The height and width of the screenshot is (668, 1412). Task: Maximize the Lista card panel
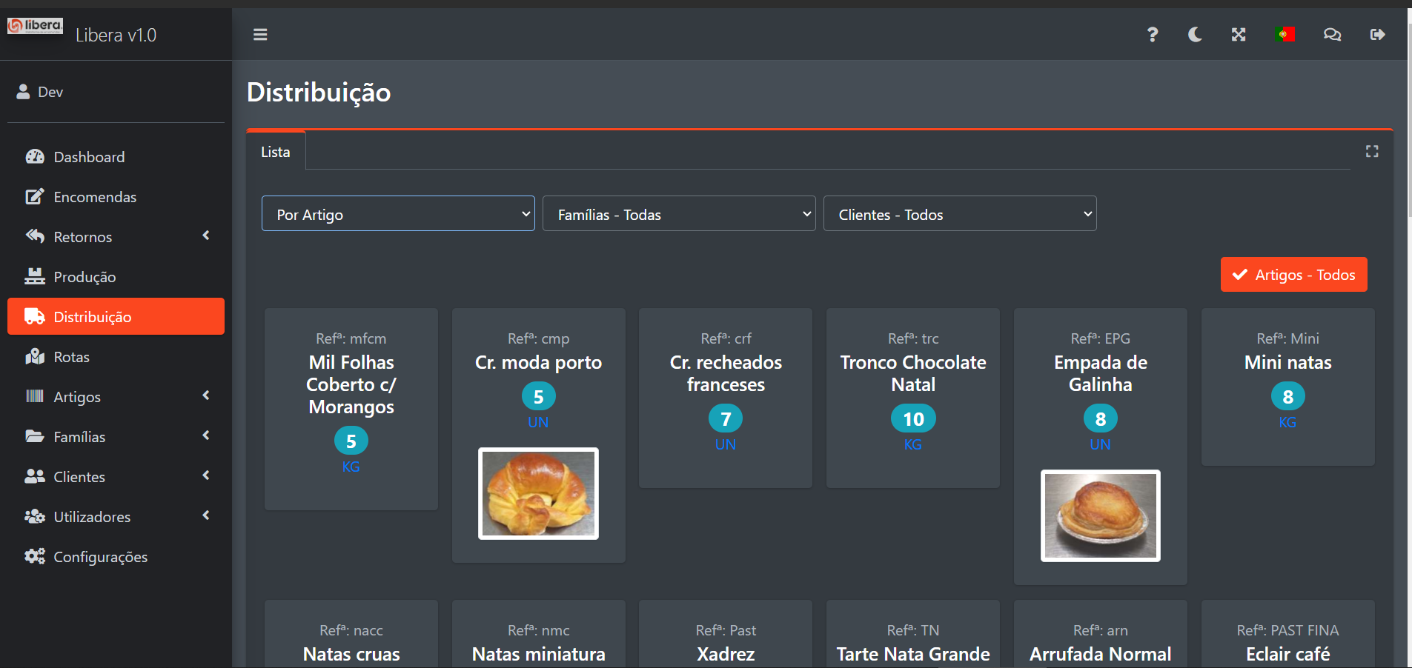coord(1372,151)
